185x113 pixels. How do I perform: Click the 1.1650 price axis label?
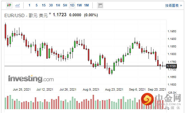click(172, 77)
